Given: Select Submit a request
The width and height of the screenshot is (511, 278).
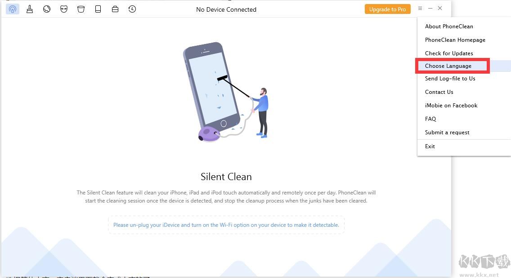Looking at the screenshot, I should click(447, 132).
